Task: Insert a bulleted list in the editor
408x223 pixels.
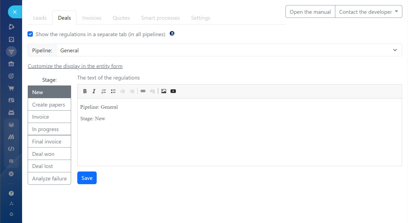Action: coord(113,91)
